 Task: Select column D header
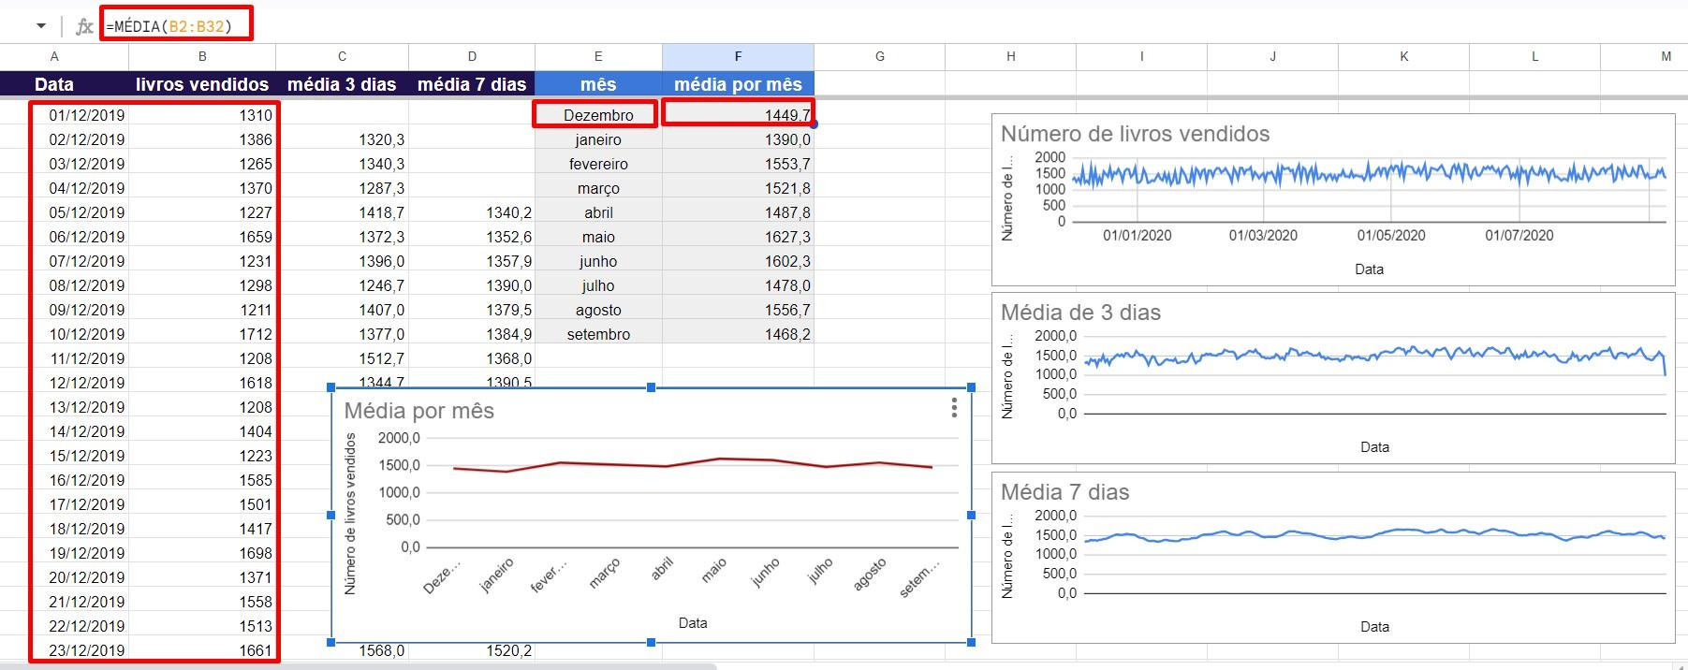[x=472, y=57]
